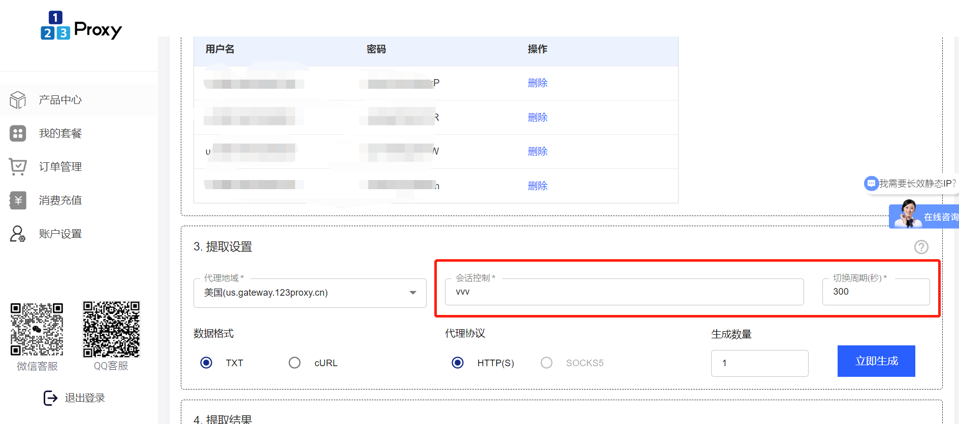Image resolution: width=959 pixels, height=424 pixels.
Task: Choose HTTP(S) proxy protocol
Action: [458, 363]
